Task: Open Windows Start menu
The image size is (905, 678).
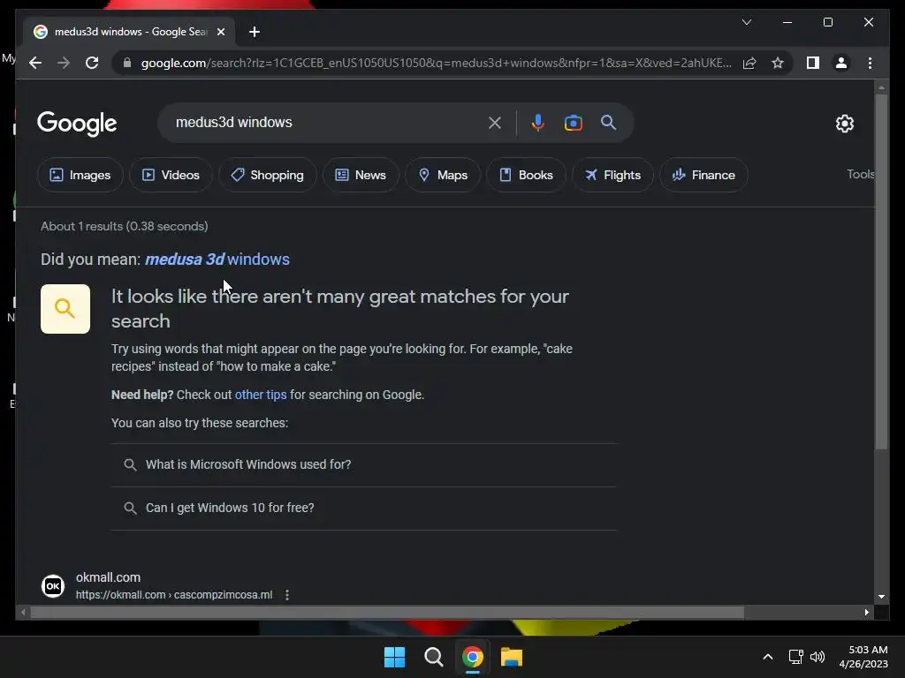Action: 395,657
